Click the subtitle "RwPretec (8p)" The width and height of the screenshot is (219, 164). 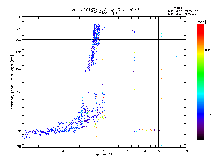(104, 13)
